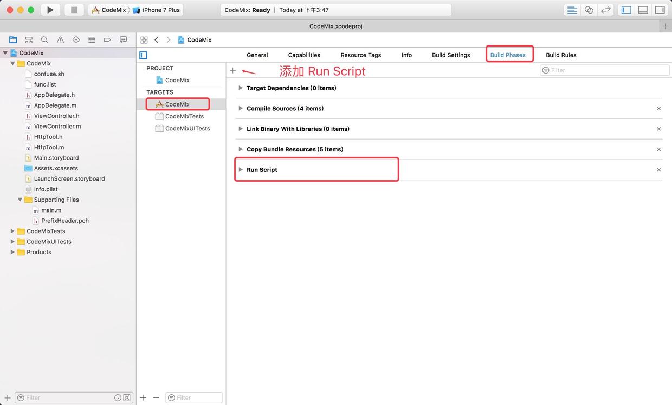Delete the Compile Sources phase
Viewport: 672px width, 405px height.
coord(659,109)
